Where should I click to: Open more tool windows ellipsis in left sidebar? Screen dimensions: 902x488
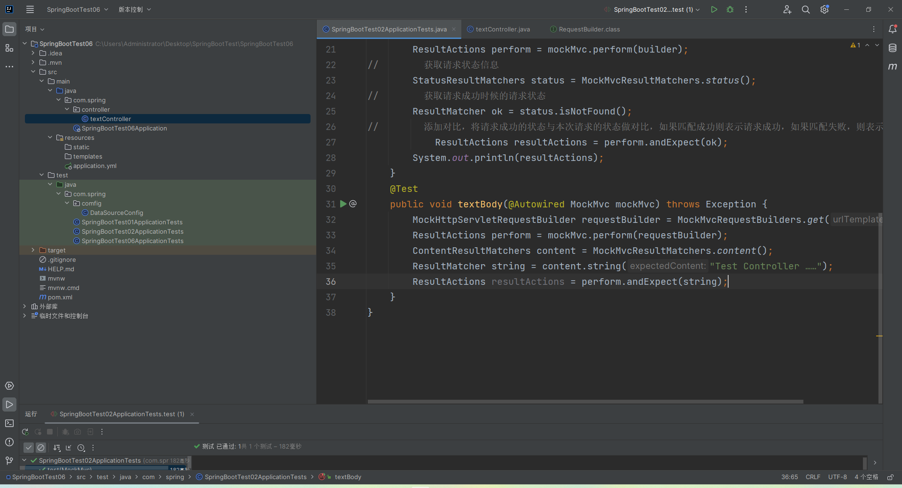9,67
